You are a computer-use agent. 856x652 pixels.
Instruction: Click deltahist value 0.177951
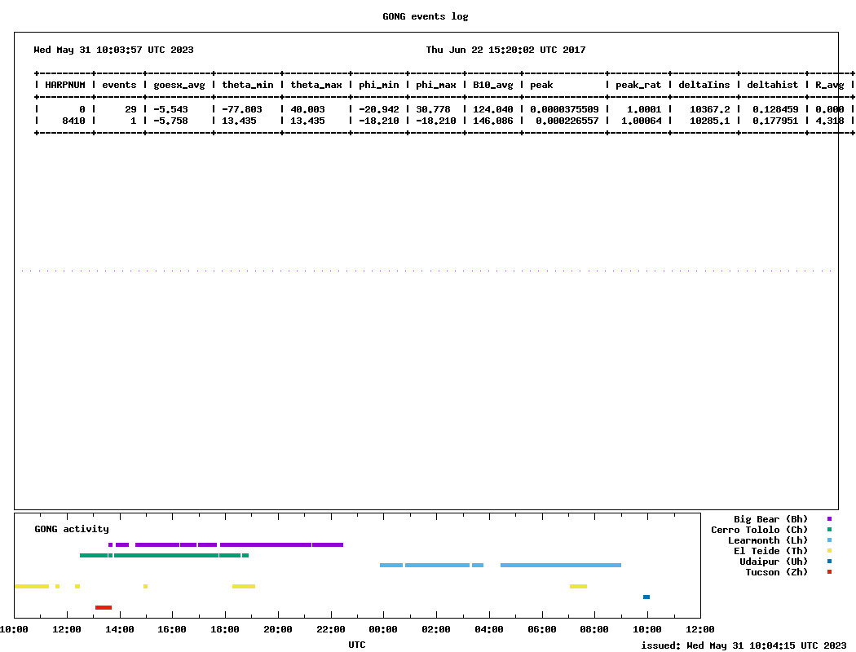775,121
